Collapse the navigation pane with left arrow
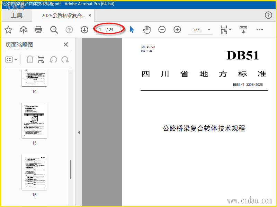This screenshot has height=207, width=277. pos(79,132)
